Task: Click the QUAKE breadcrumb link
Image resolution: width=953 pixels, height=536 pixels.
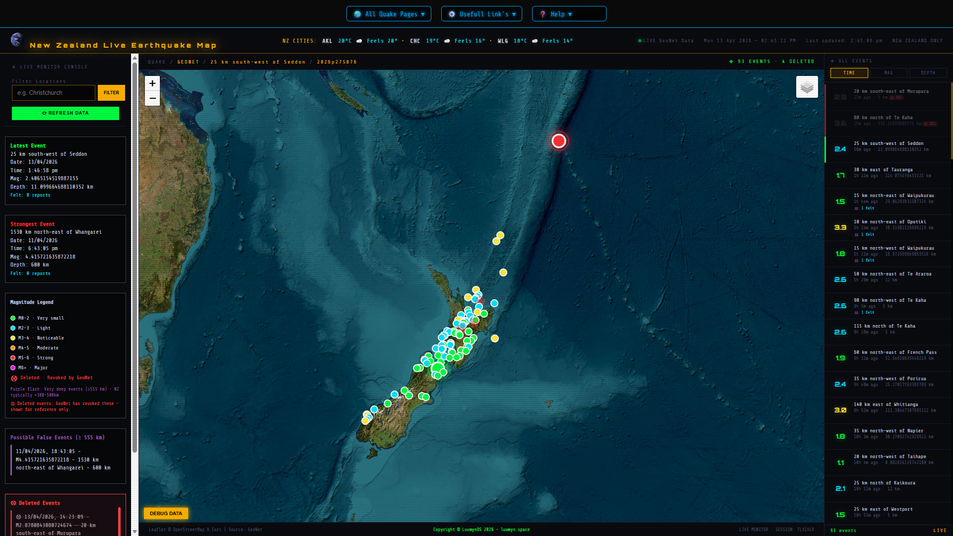Action: pyautogui.click(x=157, y=62)
